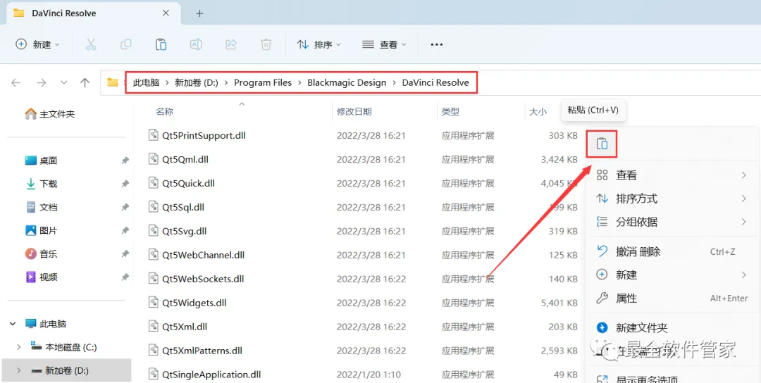Unpin 音乐 using its pin icon
This screenshot has width=761, height=383.
tap(125, 253)
